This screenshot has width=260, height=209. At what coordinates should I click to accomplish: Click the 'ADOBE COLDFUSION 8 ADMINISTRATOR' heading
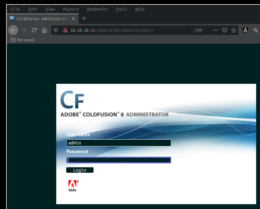pyautogui.click(x=114, y=114)
